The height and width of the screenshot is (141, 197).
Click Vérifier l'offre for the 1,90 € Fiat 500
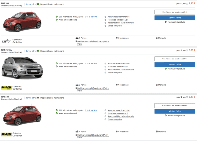(175, 18)
